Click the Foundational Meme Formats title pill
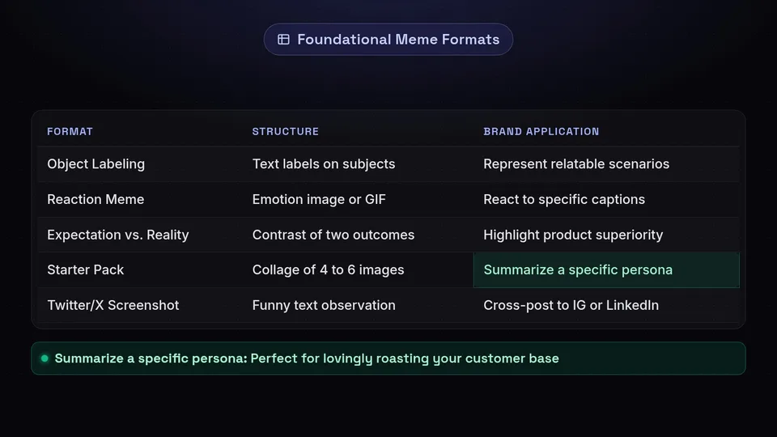The image size is (777, 437). [388, 40]
